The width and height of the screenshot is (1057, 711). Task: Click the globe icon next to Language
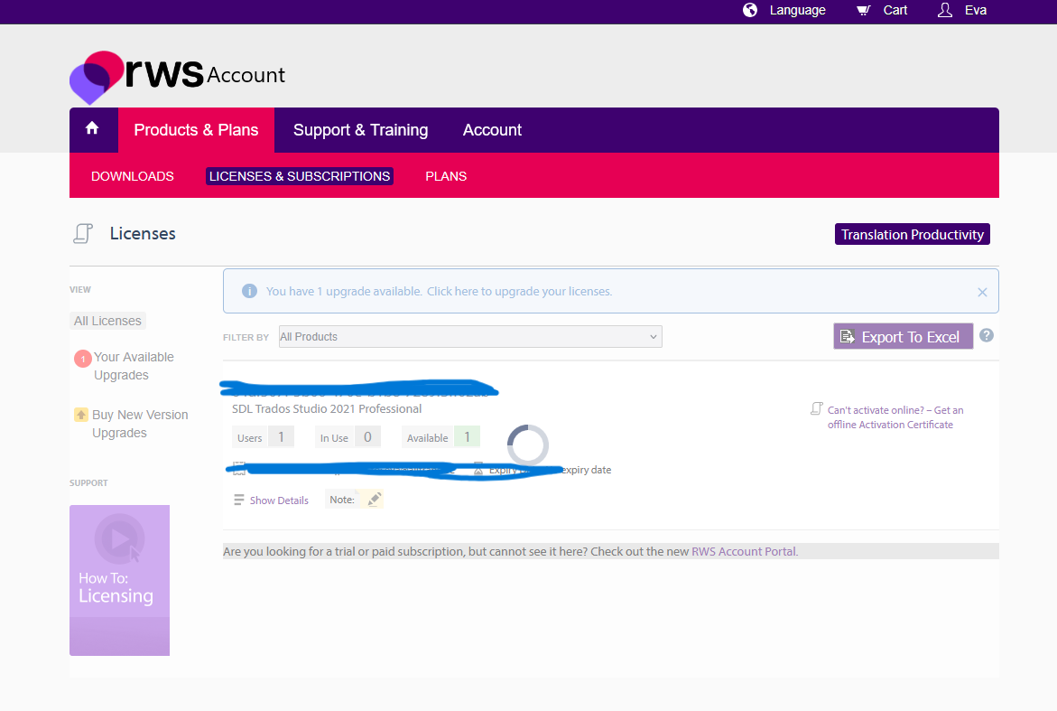[x=749, y=10]
